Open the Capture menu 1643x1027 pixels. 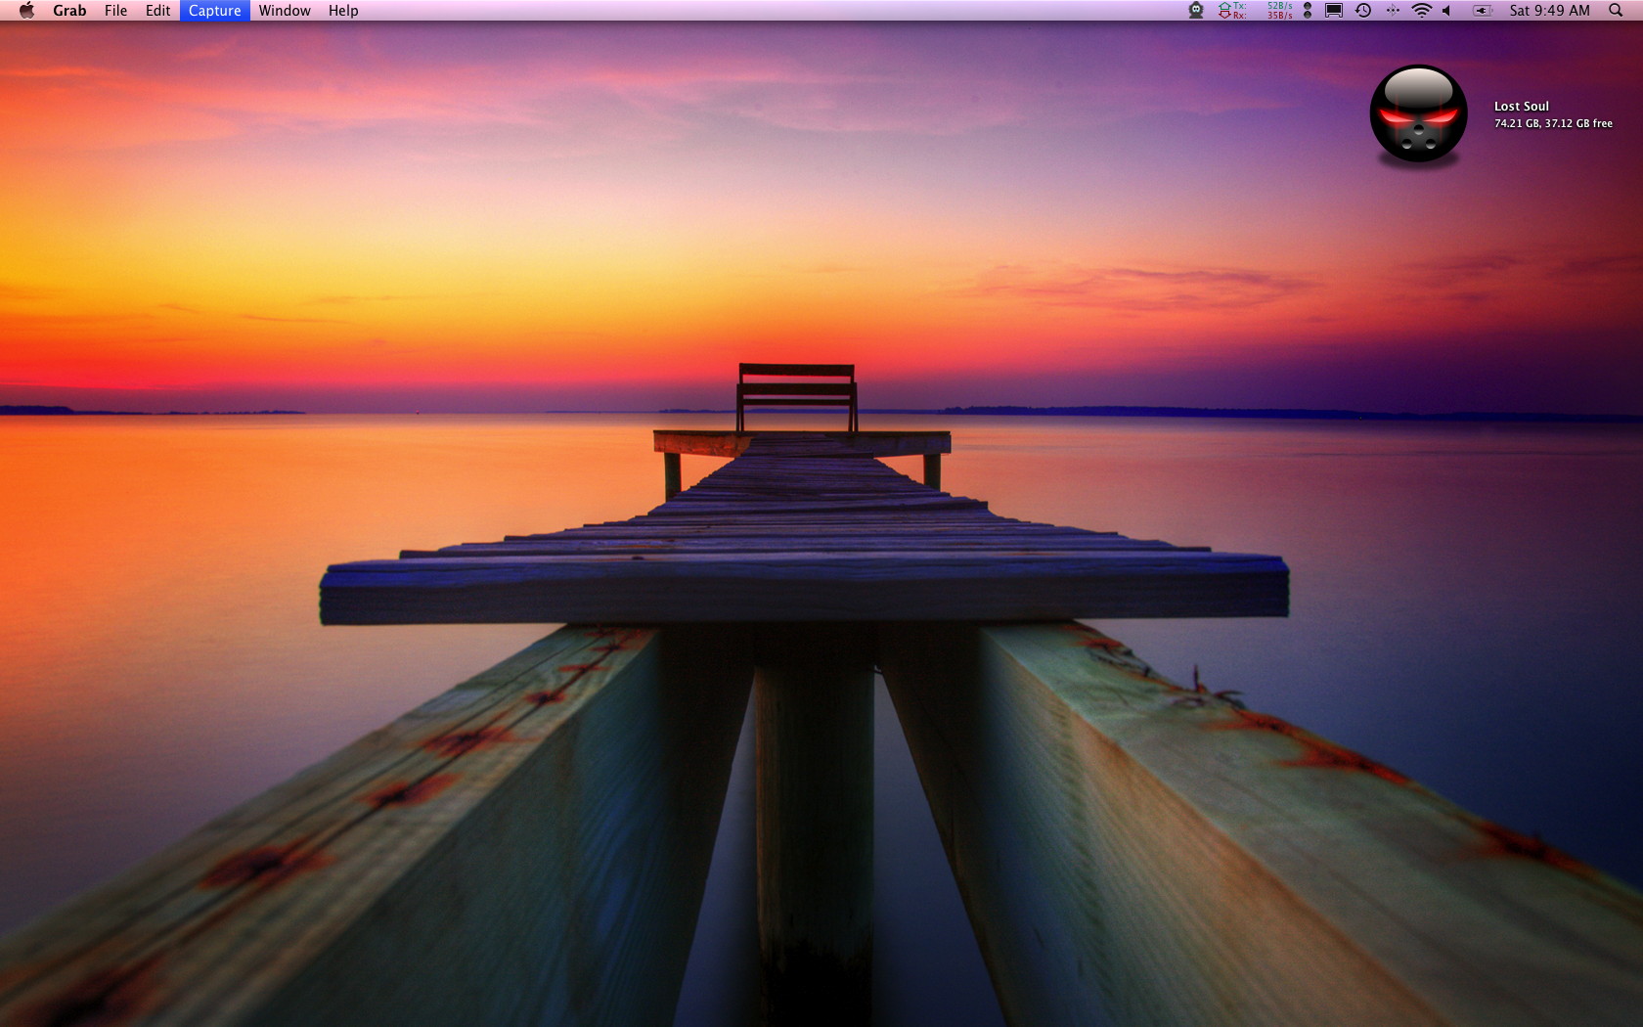213,11
